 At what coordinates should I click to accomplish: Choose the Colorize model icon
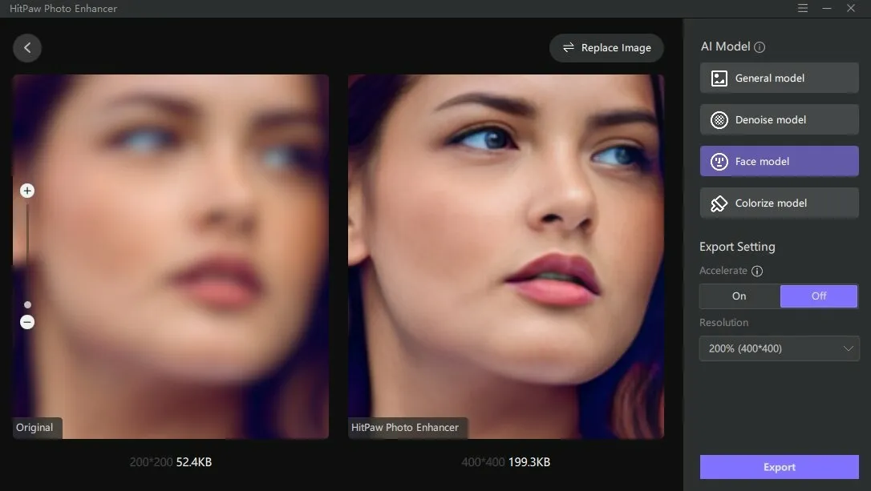[718, 203]
